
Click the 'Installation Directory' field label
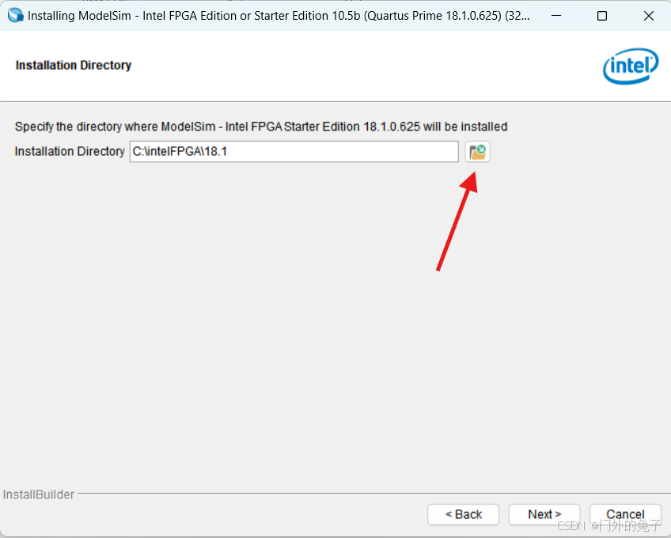pos(70,151)
